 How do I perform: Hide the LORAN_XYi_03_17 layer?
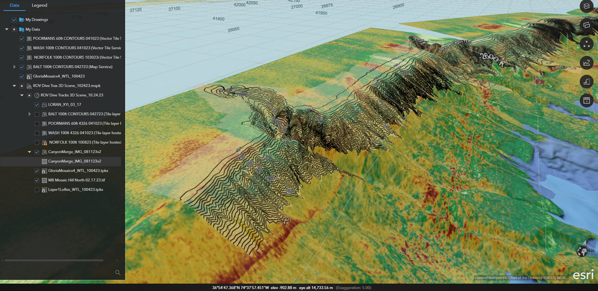tap(37, 105)
